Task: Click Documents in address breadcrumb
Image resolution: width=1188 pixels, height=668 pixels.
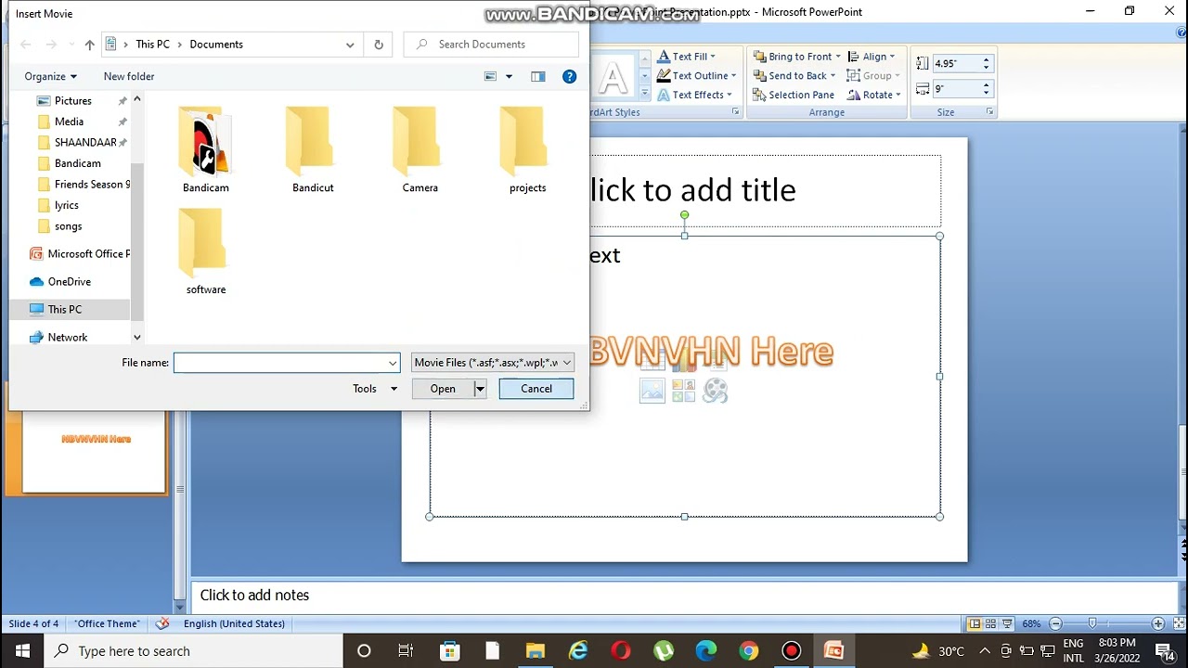Action: 216,45
